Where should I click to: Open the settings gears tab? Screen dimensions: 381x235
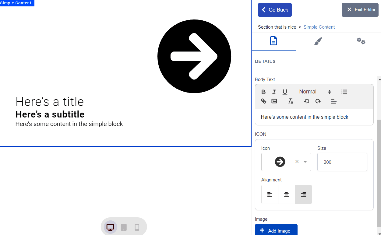coord(361,41)
